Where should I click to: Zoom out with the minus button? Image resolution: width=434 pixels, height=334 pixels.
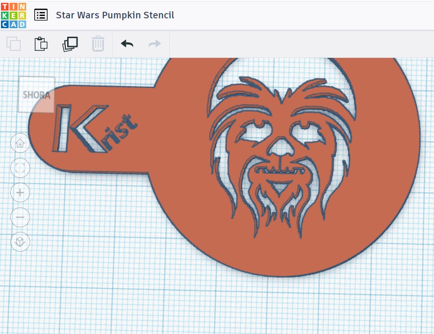click(x=20, y=217)
